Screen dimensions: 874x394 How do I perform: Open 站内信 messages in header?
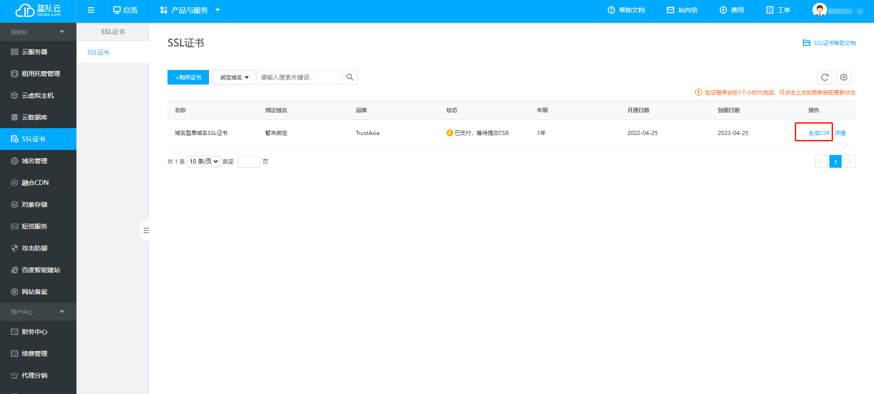(x=682, y=10)
